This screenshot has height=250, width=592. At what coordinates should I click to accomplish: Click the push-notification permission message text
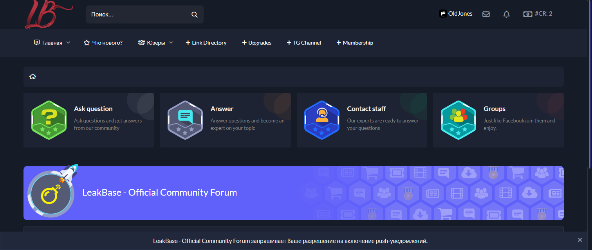click(290, 241)
